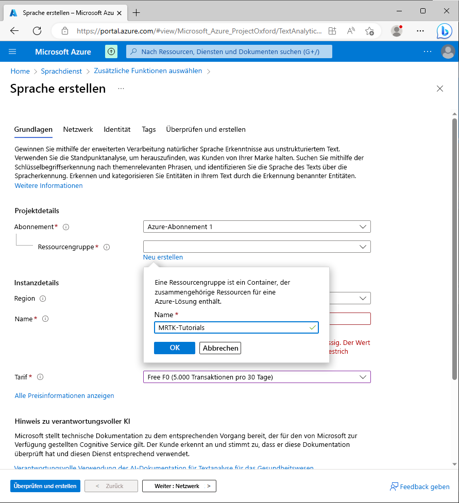The height and width of the screenshot is (503, 459).
Task: Click the red-outlined Name field
Action: 350,319
